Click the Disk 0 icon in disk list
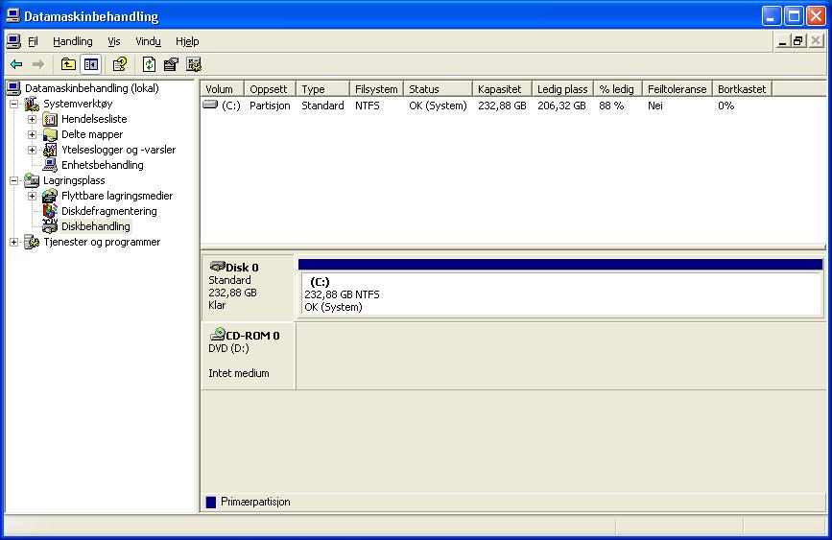832x540 pixels. click(217, 267)
